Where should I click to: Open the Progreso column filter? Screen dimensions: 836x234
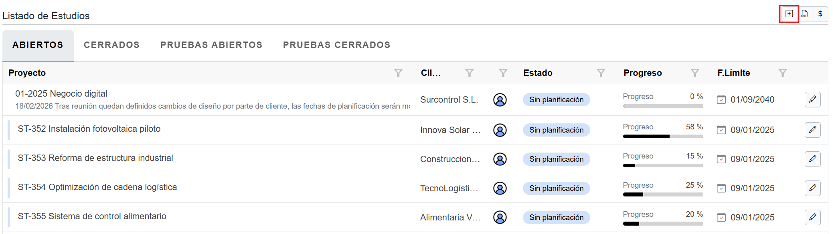coord(695,73)
